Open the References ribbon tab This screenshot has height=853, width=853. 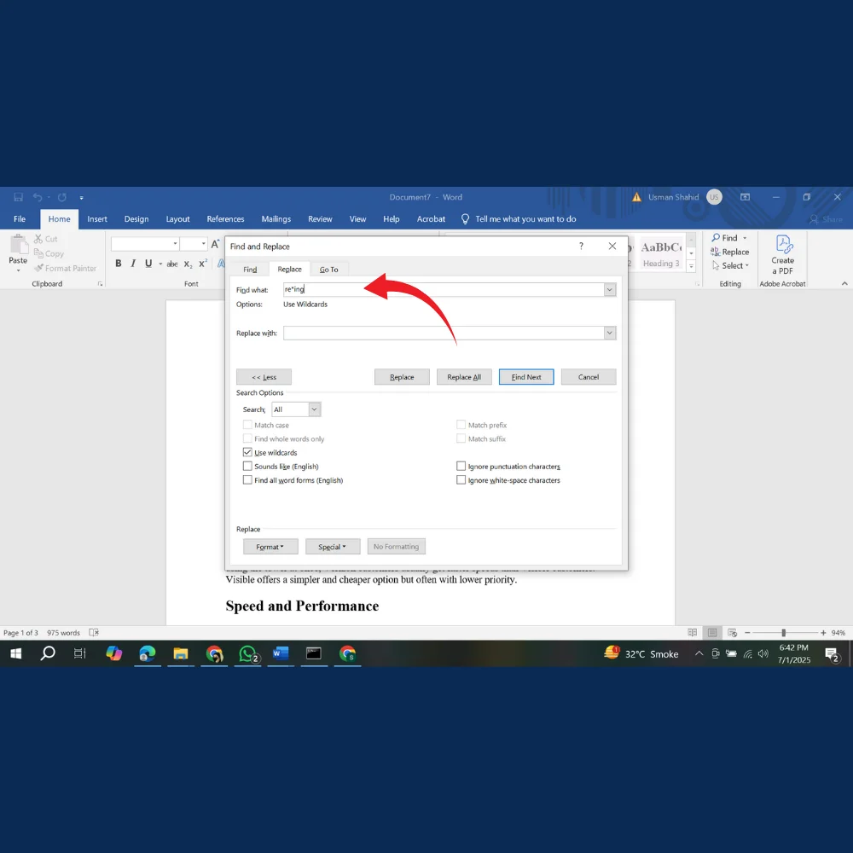click(x=225, y=218)
